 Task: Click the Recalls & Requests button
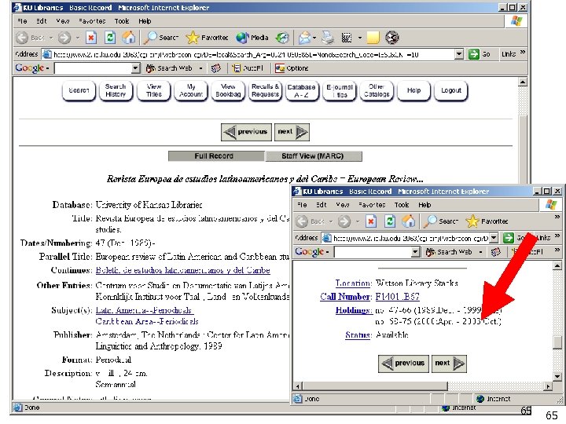pos(266,90)
